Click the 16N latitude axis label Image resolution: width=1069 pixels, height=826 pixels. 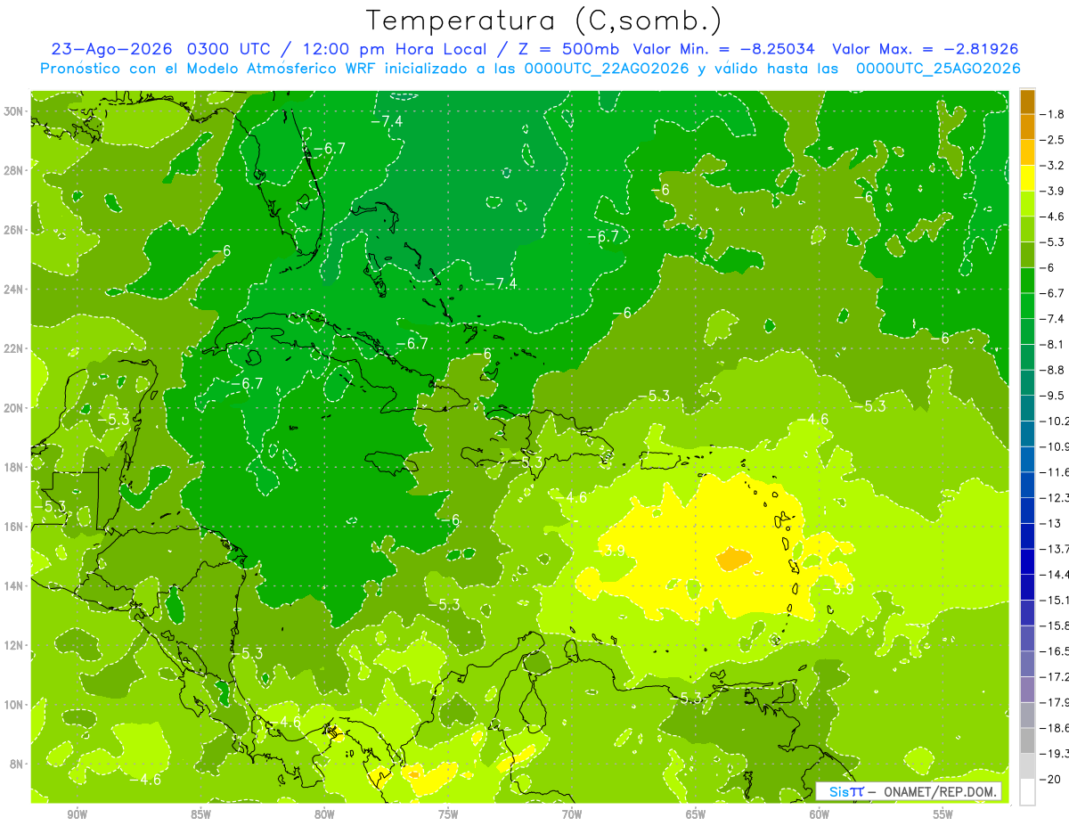tap(13, 527)
